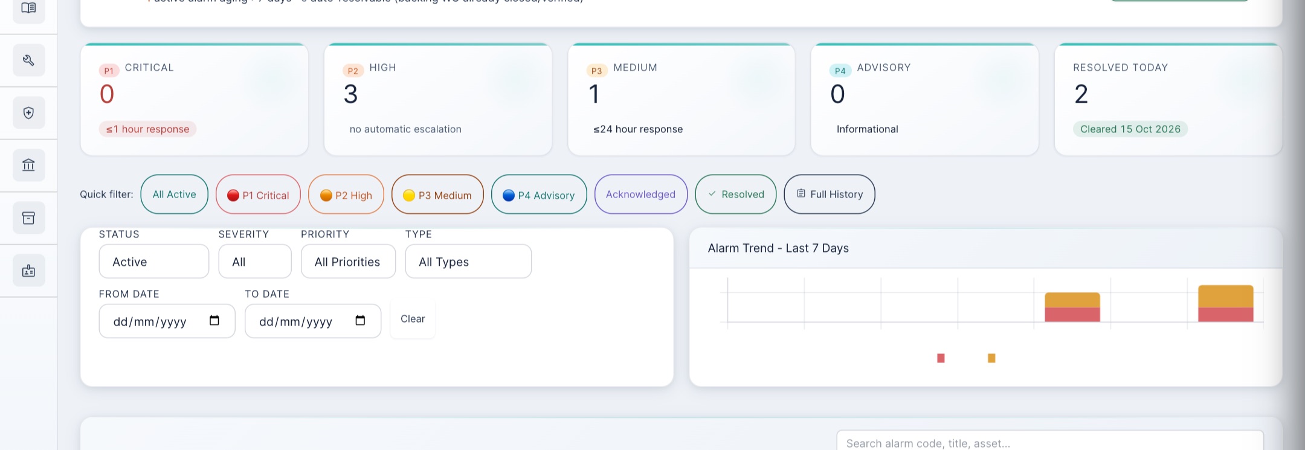Focus the To Date input field

[313, 321]
